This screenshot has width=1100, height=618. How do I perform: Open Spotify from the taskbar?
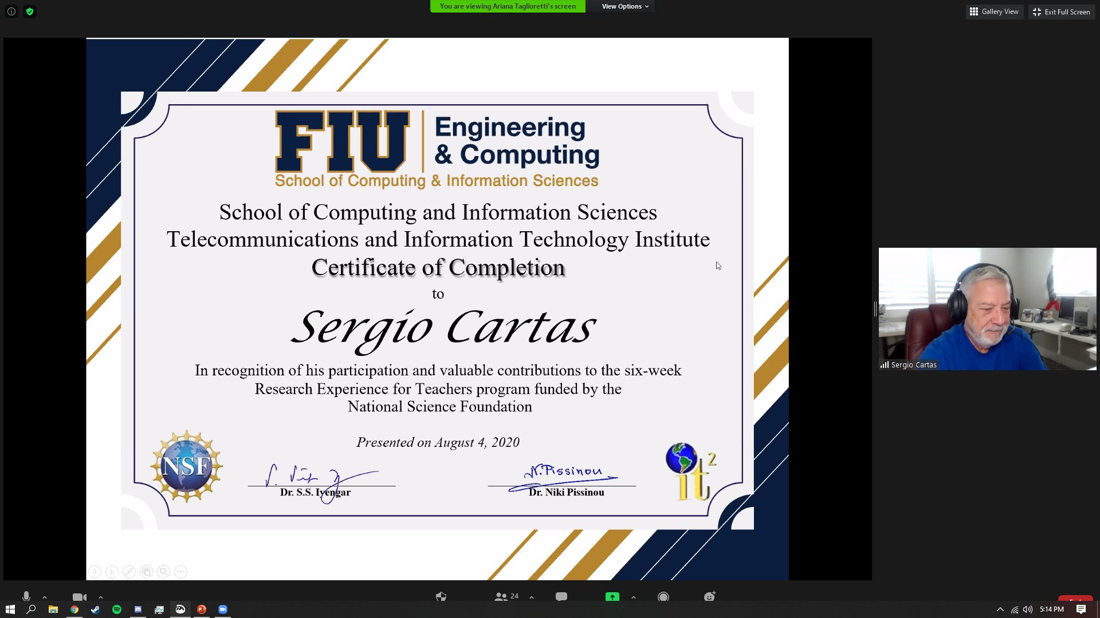pos(117,609)
